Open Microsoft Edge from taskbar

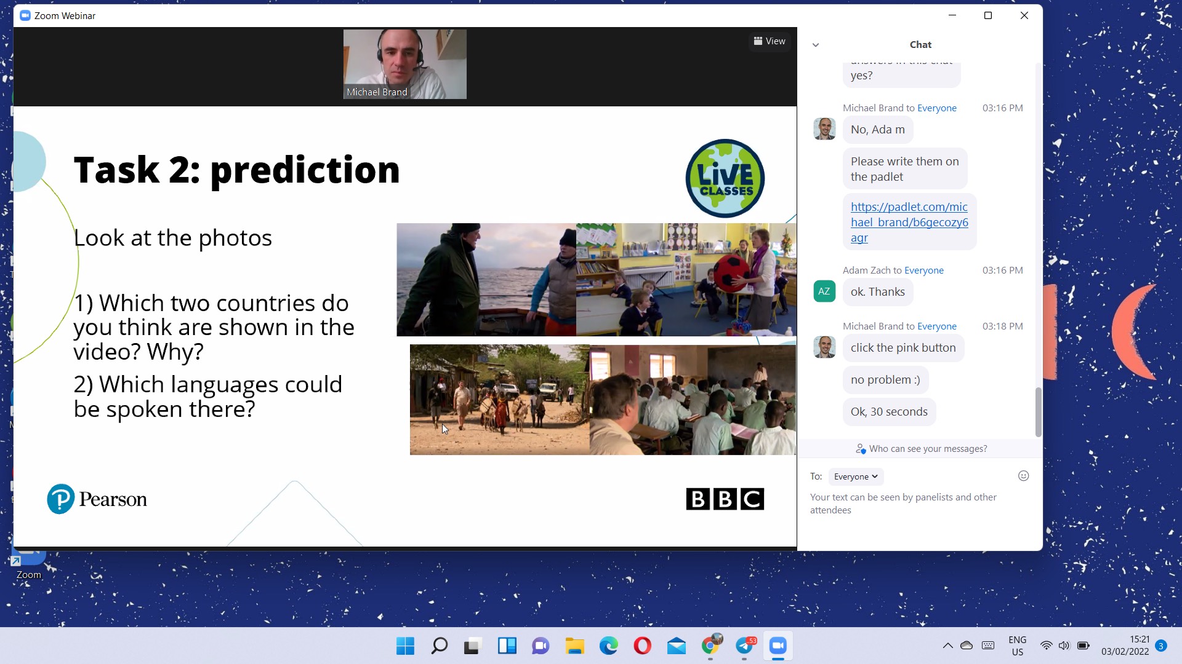608,646
